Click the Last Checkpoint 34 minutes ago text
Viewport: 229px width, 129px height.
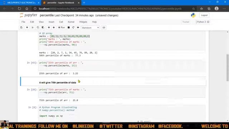[74, 15]
